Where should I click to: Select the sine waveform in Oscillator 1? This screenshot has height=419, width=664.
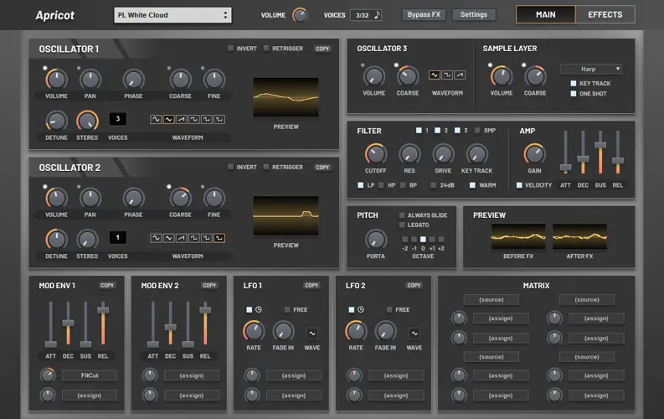click(156, 119)
